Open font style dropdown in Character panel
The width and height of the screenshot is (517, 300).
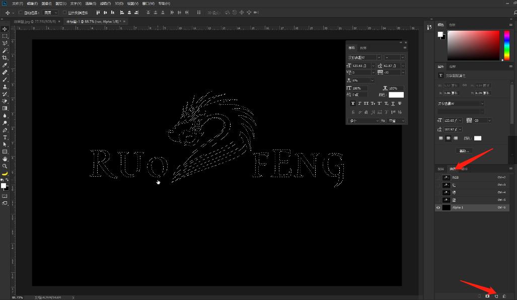coord(403,57)
